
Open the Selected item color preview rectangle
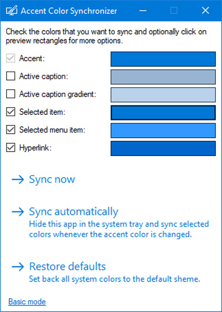tap(163, 113)
